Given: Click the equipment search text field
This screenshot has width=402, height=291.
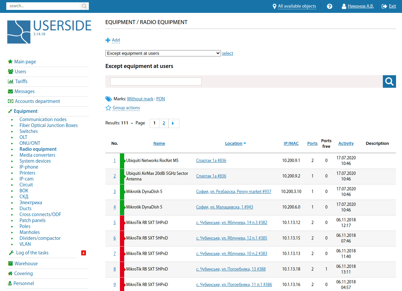Looking at the screenshot, I should (156, 81).
